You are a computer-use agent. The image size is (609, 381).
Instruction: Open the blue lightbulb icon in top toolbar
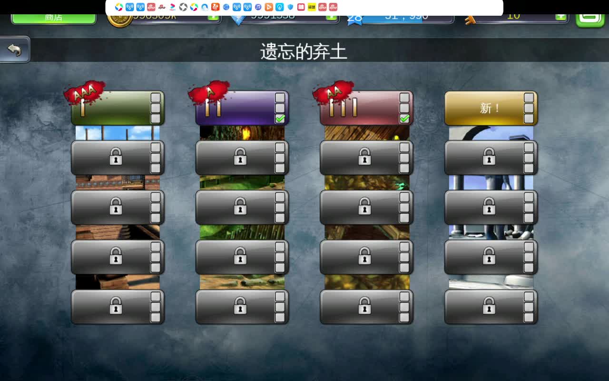coord(280,7)
